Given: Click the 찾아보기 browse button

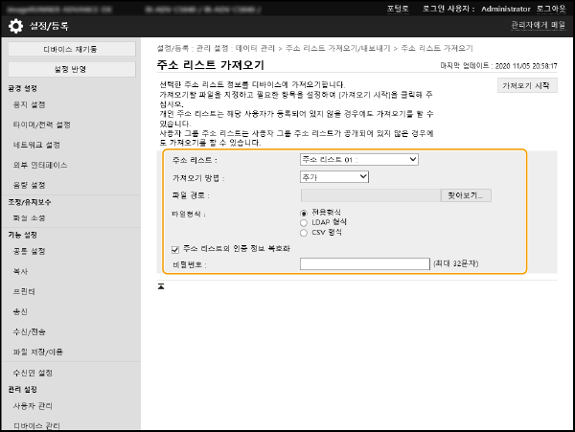Looking at the screenshot, I should point(467,195).
